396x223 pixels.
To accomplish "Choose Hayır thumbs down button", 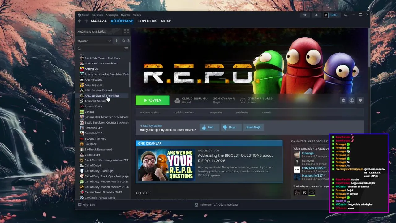I will [x=231, y=127].
